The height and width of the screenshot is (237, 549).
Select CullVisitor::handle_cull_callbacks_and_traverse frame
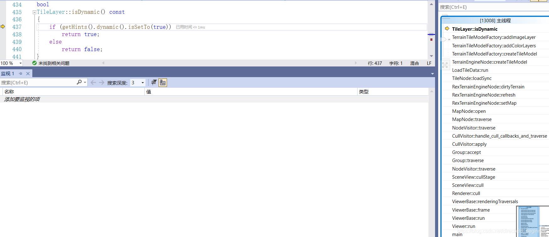click(x=499, y=136)
